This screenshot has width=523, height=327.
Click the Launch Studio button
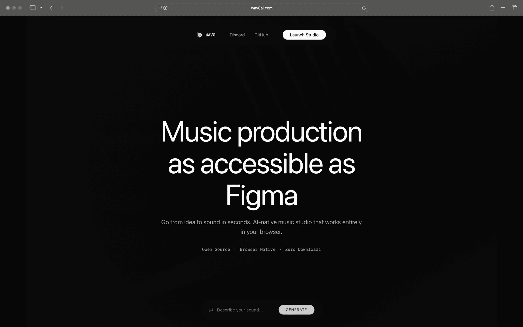click(x=304, y=35)
